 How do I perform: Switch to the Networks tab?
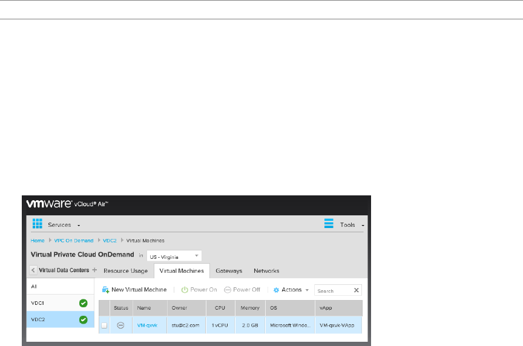[x=266, y=270]
